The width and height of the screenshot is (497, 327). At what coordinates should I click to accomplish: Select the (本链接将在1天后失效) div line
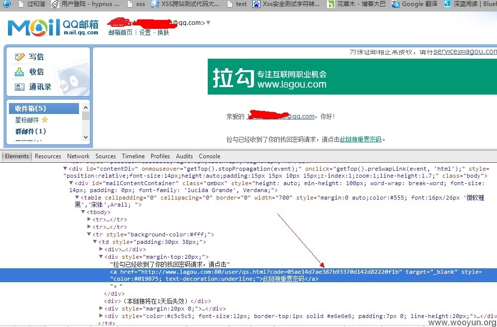[x=158, y=301]
